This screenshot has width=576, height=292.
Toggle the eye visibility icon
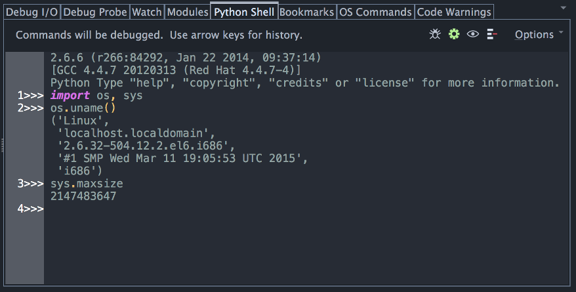point(472,34)
